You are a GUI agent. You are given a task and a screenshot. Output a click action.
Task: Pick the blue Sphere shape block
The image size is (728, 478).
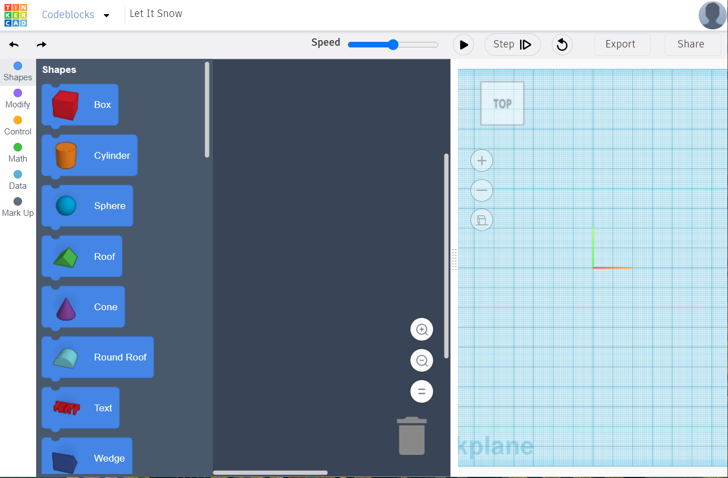87,206
